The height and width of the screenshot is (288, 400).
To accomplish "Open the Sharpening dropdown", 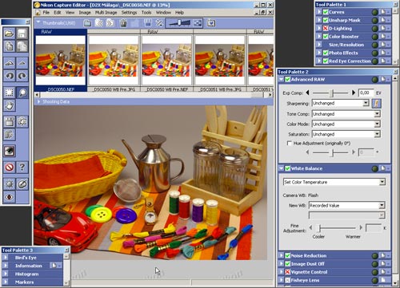I will 340,103.
